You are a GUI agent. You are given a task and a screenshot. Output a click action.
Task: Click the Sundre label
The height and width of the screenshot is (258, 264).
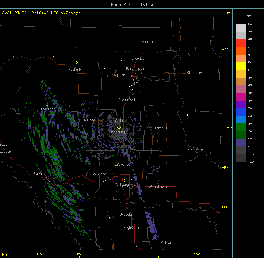click(89, 120)
